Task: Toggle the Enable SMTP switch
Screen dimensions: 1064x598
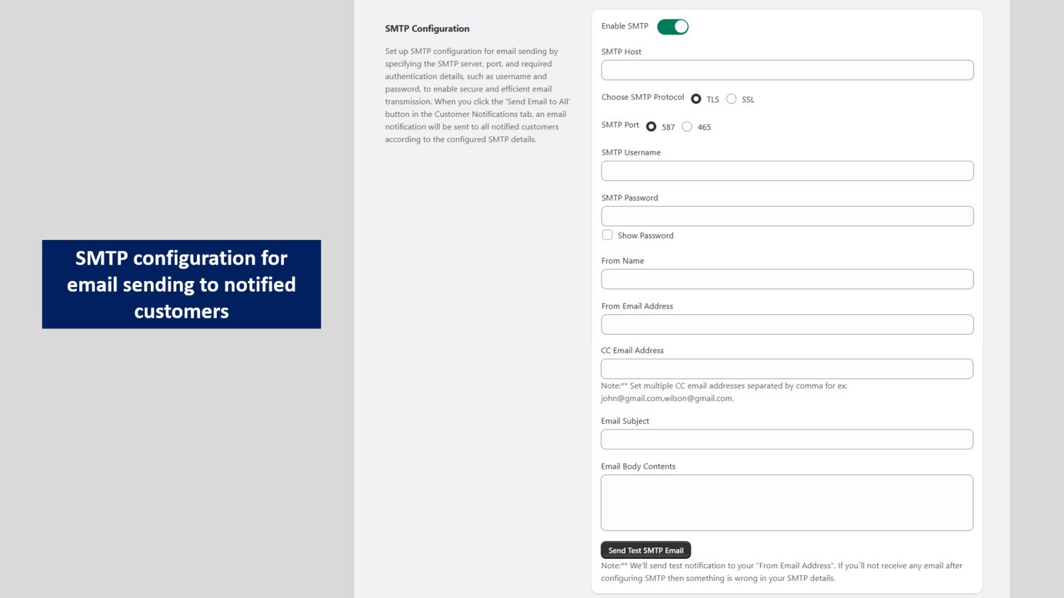Action: (672, 27)
